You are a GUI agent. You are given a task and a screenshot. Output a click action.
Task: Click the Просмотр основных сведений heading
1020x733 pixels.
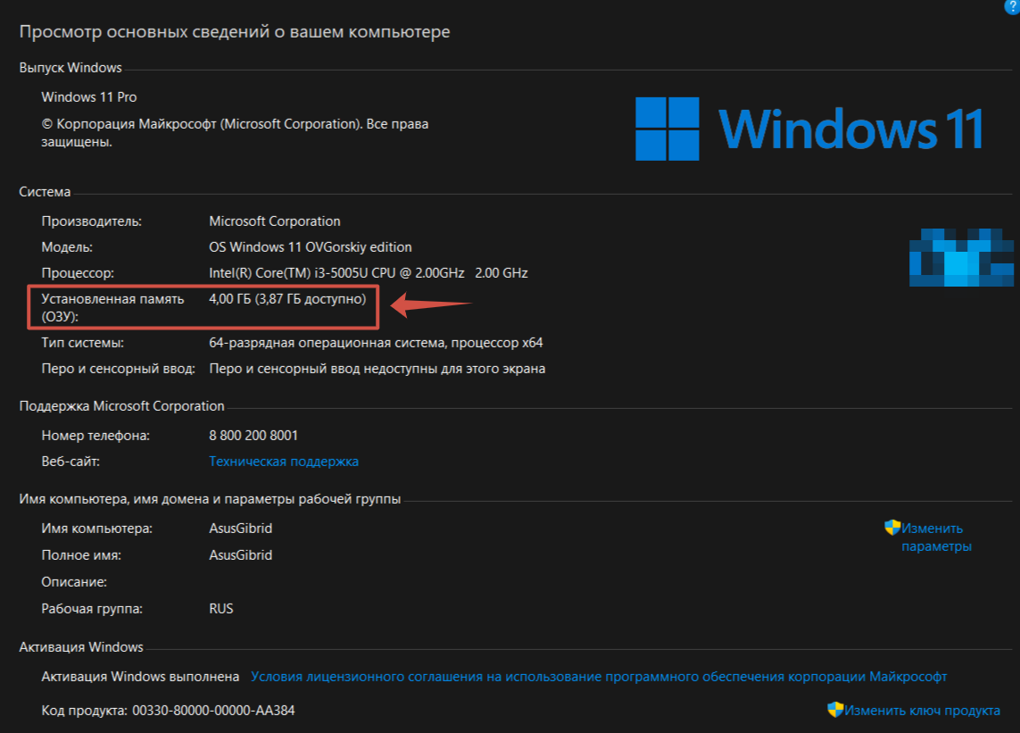[x=235, y=32]
